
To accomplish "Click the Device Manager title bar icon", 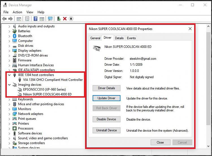I will coord(5,5).
